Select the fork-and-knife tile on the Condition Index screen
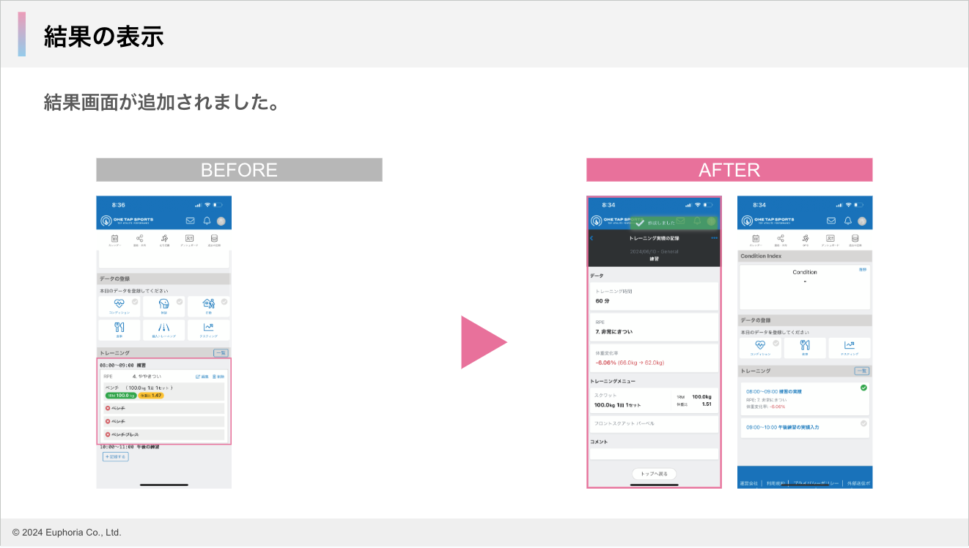Image resolution: width=969 pixels, height=548 pixels. 805,348
